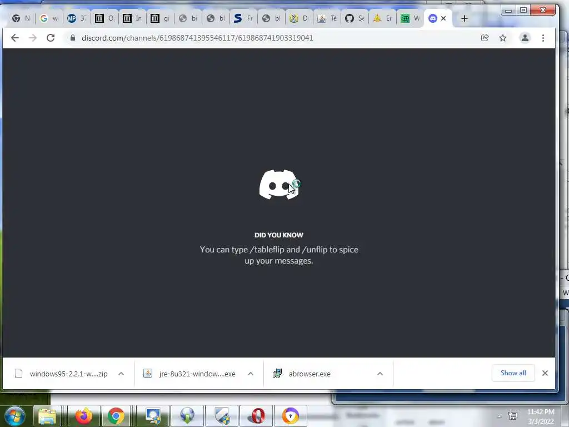This screenshot has height=427, width=569.
Task: Open the Windows Start menu
Action: click(14, 416)
